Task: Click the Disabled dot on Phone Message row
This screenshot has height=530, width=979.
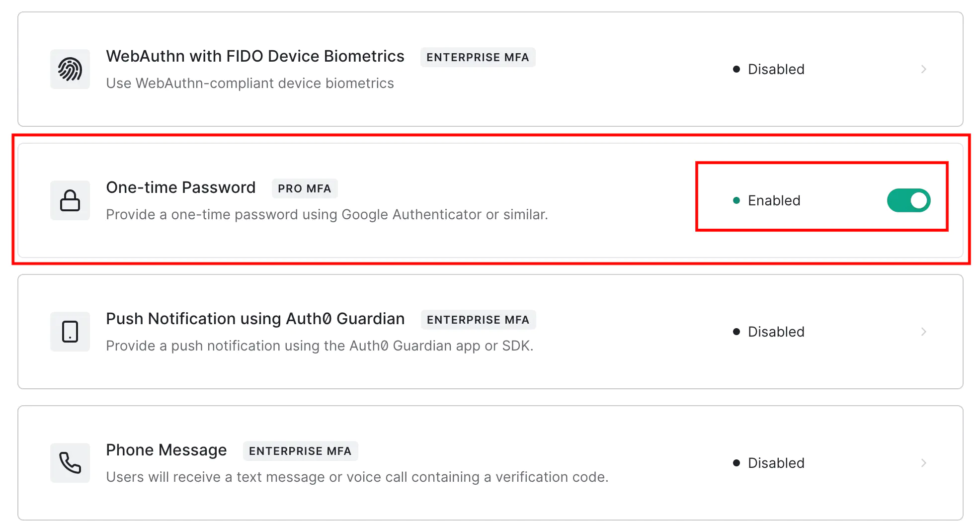Action: point(736,463)
